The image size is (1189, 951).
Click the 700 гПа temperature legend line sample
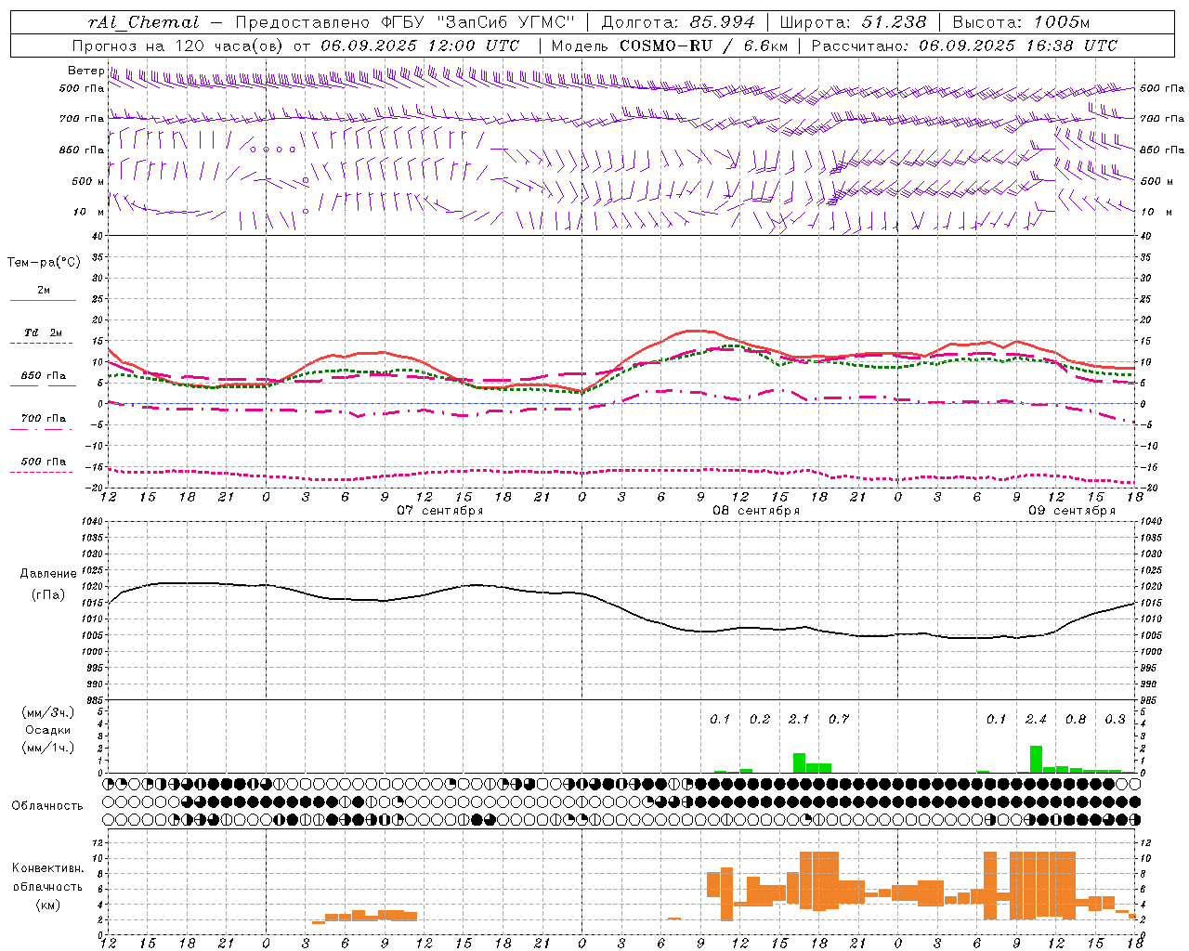(43, 429)
